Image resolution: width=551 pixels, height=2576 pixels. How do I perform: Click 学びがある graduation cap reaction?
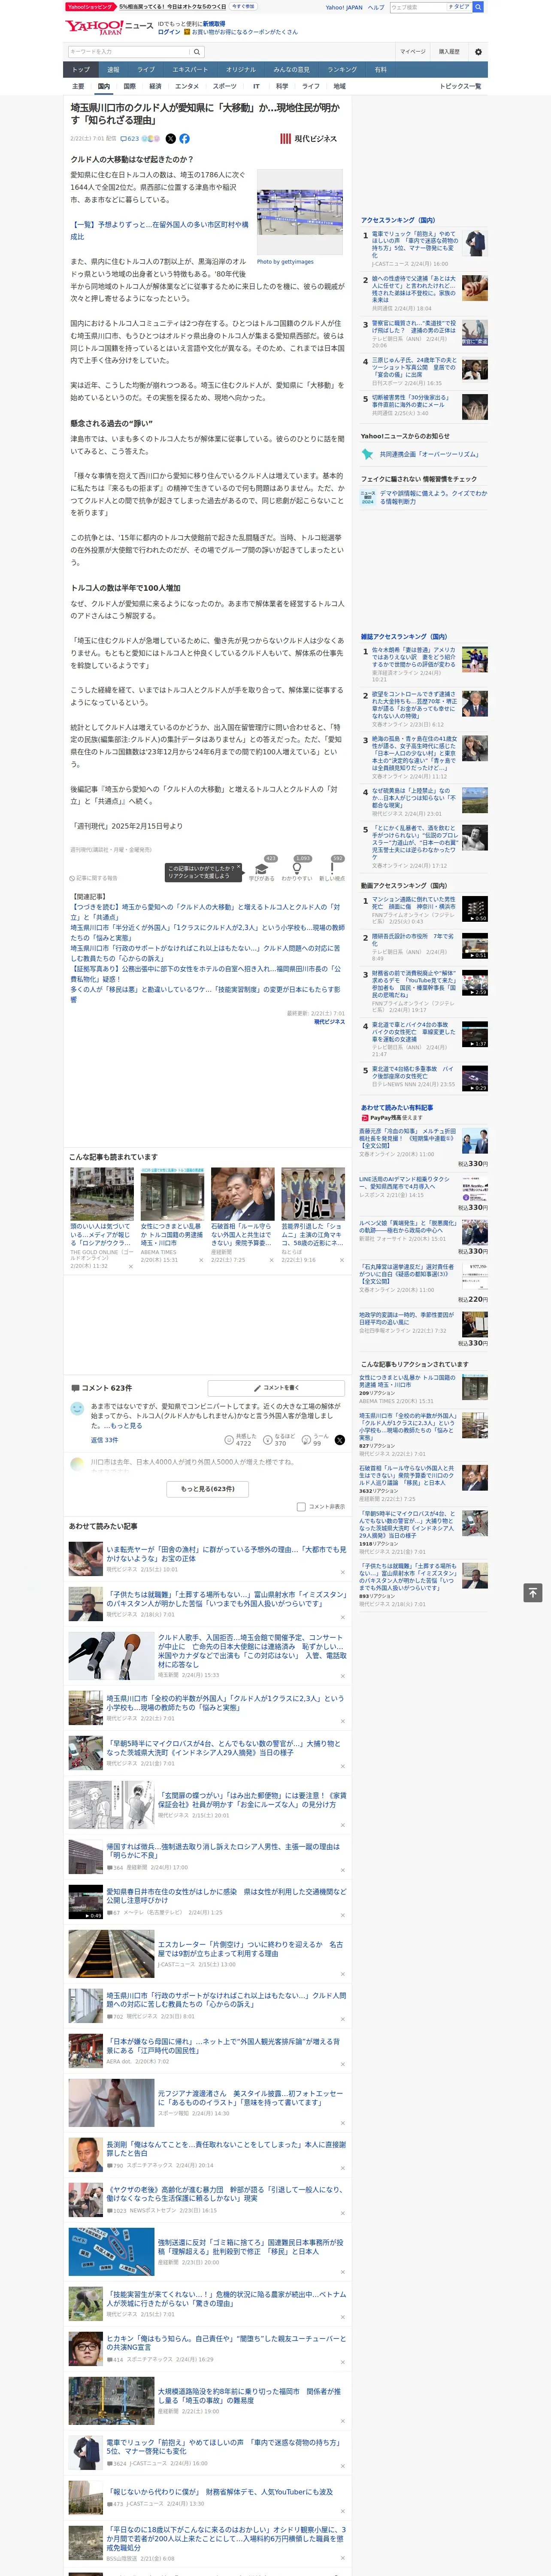[x=263, y=870]
